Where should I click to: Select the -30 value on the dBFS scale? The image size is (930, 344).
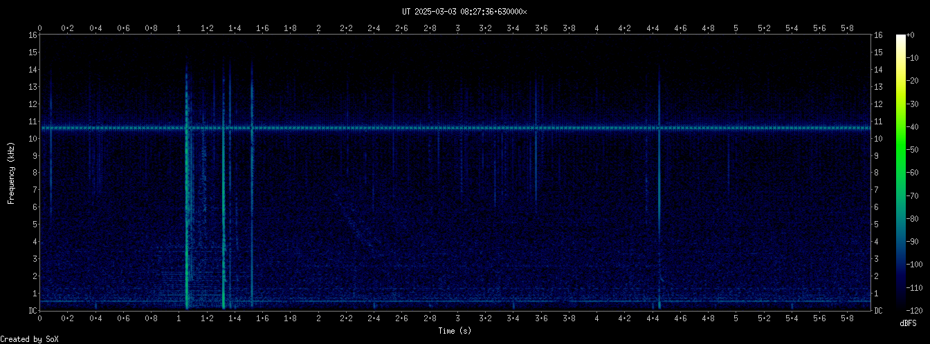tap(914, 104)
